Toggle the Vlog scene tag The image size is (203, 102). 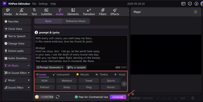pos(89,87)
